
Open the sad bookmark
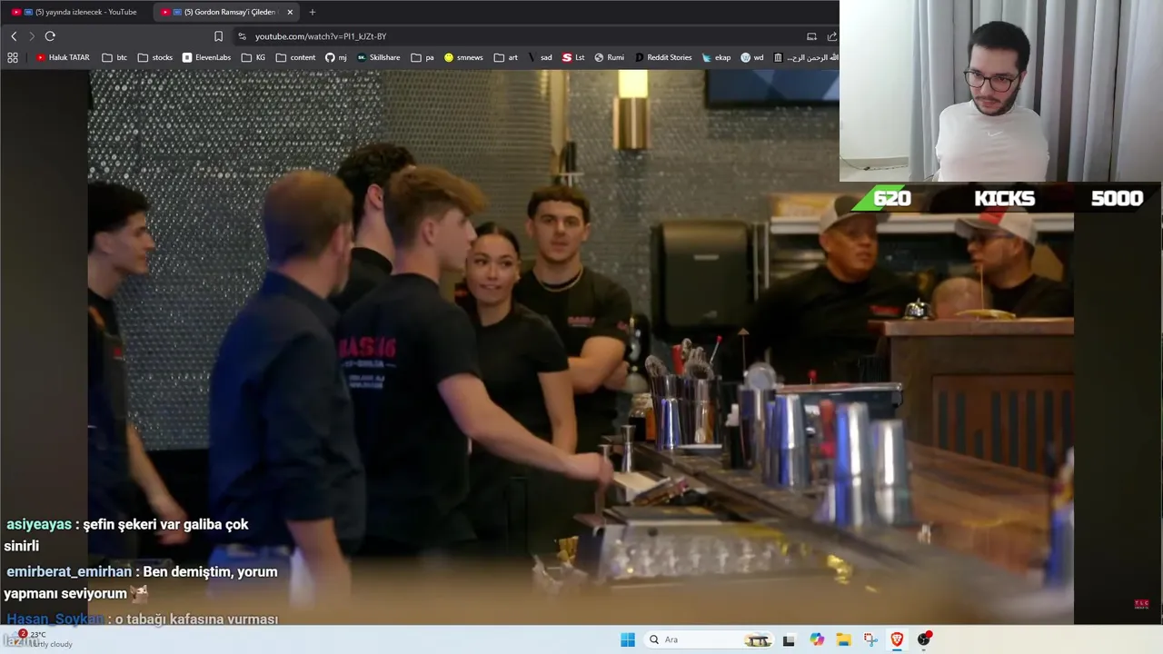(x=540, y=57)
